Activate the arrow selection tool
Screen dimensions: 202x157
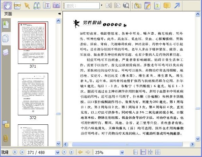27,6
